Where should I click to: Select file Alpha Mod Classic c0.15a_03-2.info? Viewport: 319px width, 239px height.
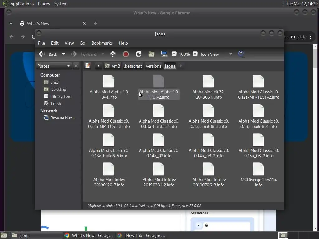(258, 146)
